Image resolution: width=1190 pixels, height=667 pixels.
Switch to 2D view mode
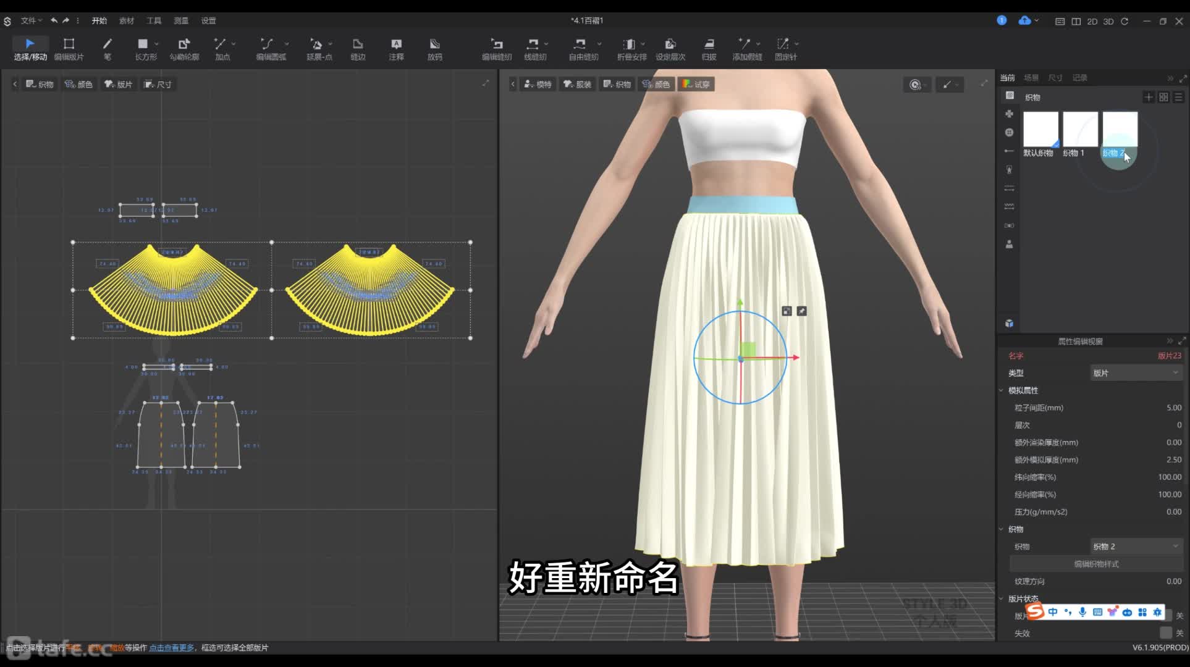pos(1092,21)
